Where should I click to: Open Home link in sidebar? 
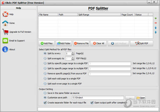12,23
